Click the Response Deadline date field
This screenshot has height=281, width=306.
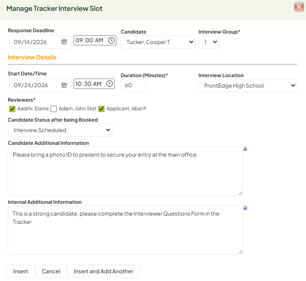(x=40, y=42)
